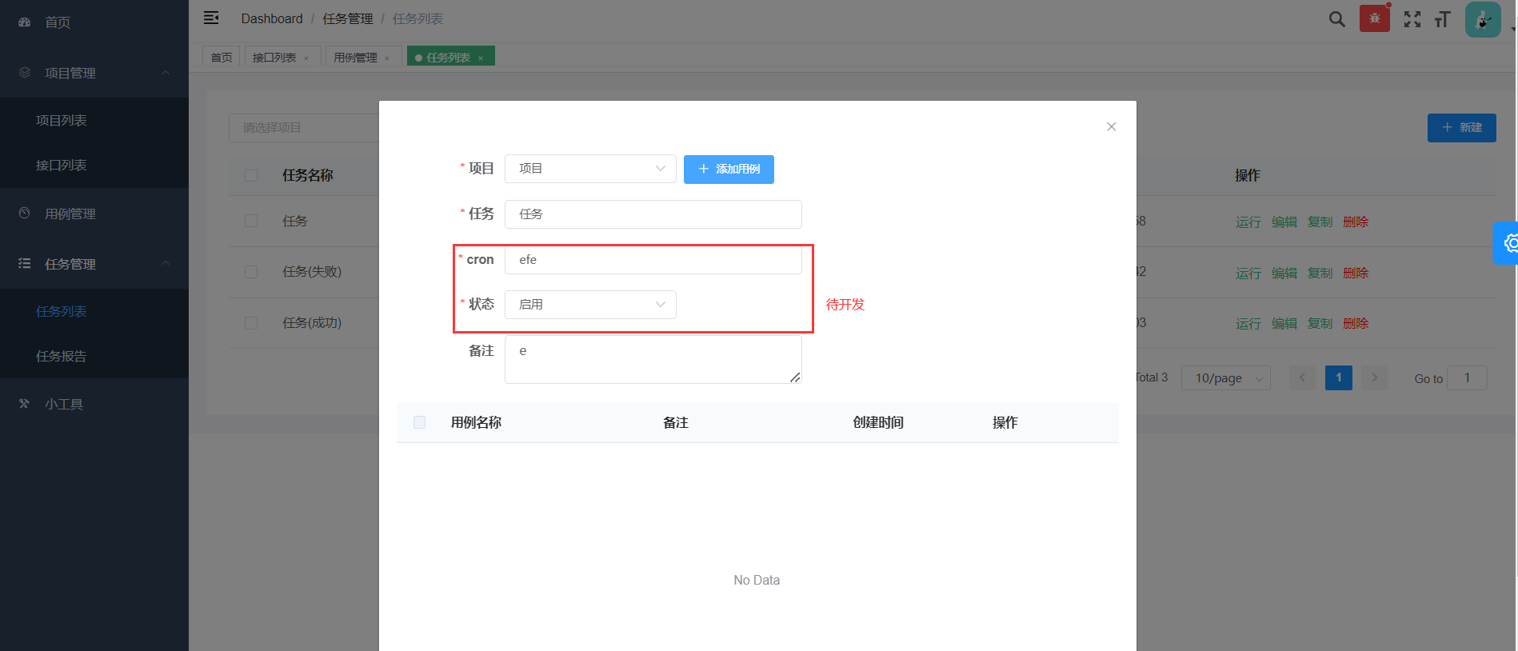Viewport: 1518px width, 651px height.
Task: Open the user avatar menu
Action: (x=1483, y=19)
